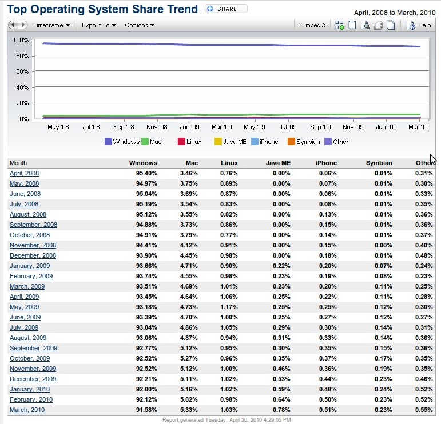Image resolution: width=441 pixels, height=424 pixels.
Task: Open Help from the toolbar
Action: click(419, 25)
